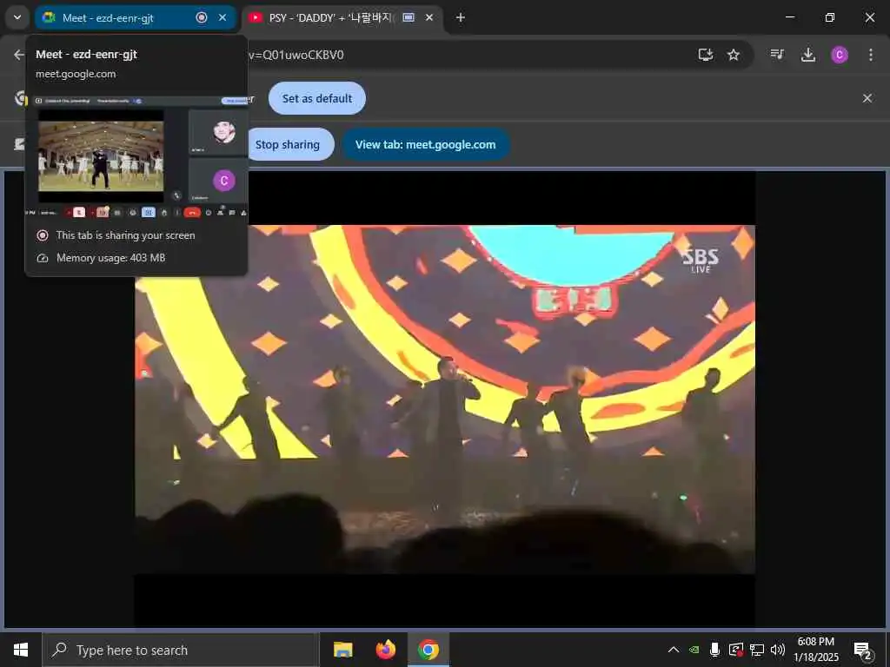Open the Chrome three-dot menu
The height and width of the screenshot is (667, 890).
point(871,55)
